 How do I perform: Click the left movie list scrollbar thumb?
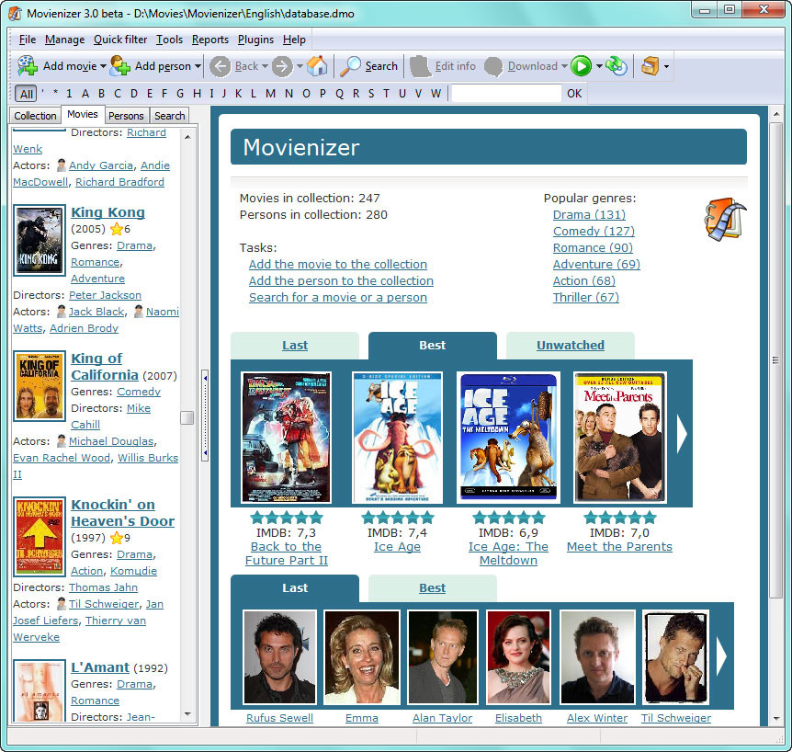[187, 417]
